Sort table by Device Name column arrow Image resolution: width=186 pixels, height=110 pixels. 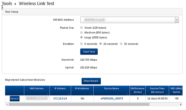coord(128,94)
